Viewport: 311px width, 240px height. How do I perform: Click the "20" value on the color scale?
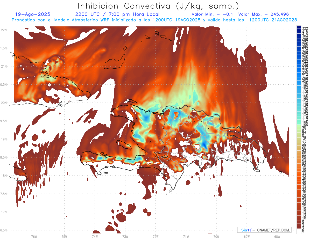click(304, 205)
